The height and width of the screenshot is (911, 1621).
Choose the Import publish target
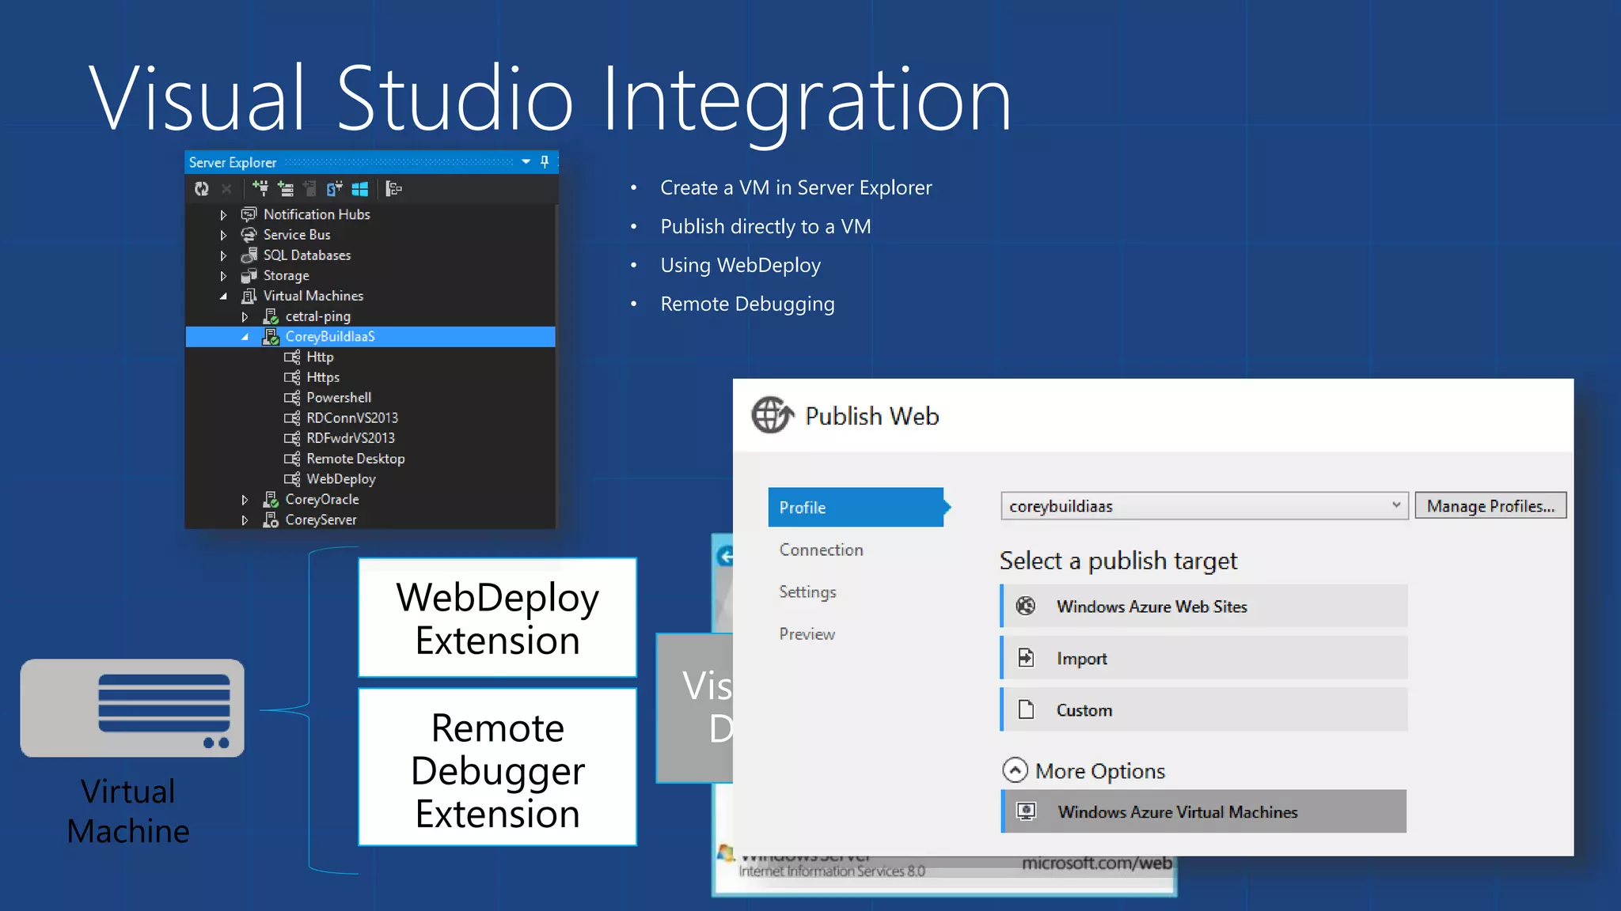pyautogui.click(x=1204, y=659)
